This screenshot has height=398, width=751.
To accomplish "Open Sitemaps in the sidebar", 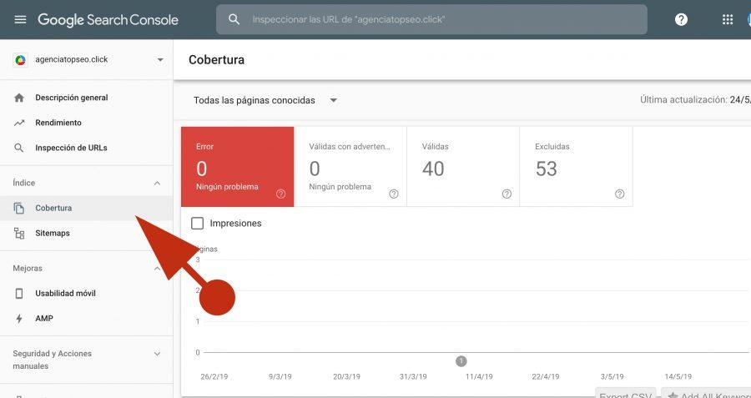I will [52, 233].
